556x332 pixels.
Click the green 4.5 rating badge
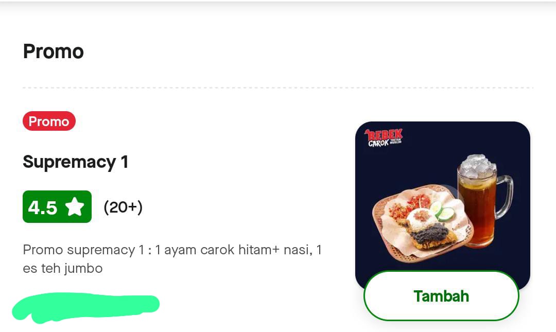click(57, 206)
